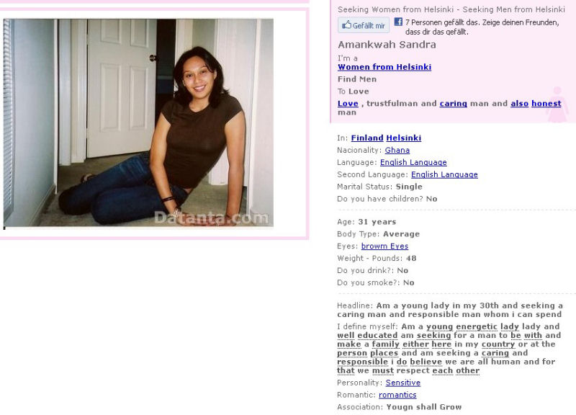The height and width of the screenshot is (415, 576).
Task: Open the profile photo of Amankwah Sandra
Action: point(138,122)
